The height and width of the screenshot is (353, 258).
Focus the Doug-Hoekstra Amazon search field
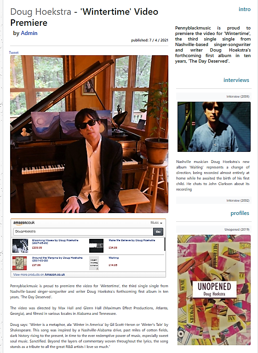pyautogui.click(x=83, y=231)
